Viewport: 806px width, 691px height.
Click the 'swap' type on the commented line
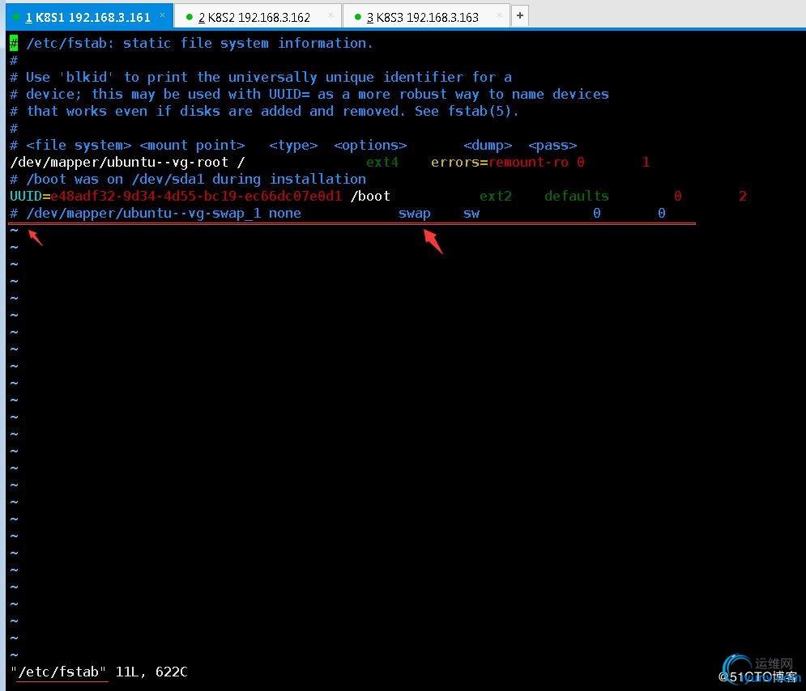point(414,213)
